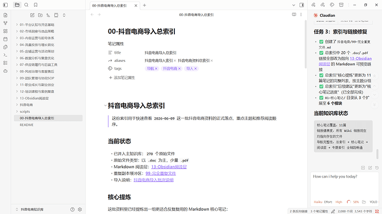Click the templates copy ribbon icon
The image size is (382, 214).
coord(6,47)
